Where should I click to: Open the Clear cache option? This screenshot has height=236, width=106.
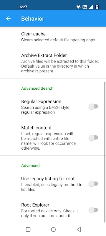tap(53, 37)
